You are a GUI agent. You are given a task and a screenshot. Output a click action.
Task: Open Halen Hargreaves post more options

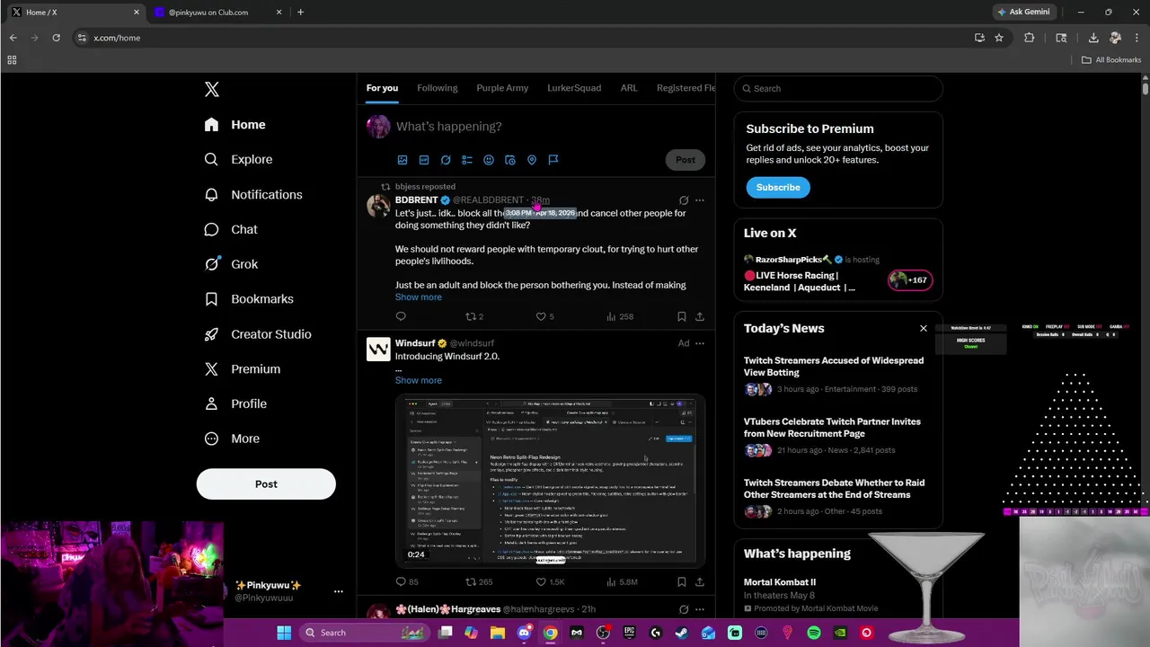pos(700,609)
